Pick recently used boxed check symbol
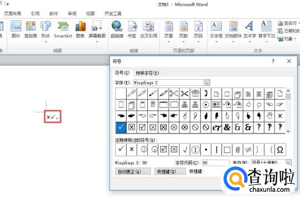Image resolution: width=300 pixels, height=203 pixels. 163,149
